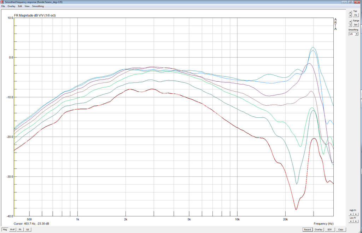The width and height of the screenshot is (362, 233).
Task: Click the ARTA application icon in title bar
Action: click(x=2, y=2)
